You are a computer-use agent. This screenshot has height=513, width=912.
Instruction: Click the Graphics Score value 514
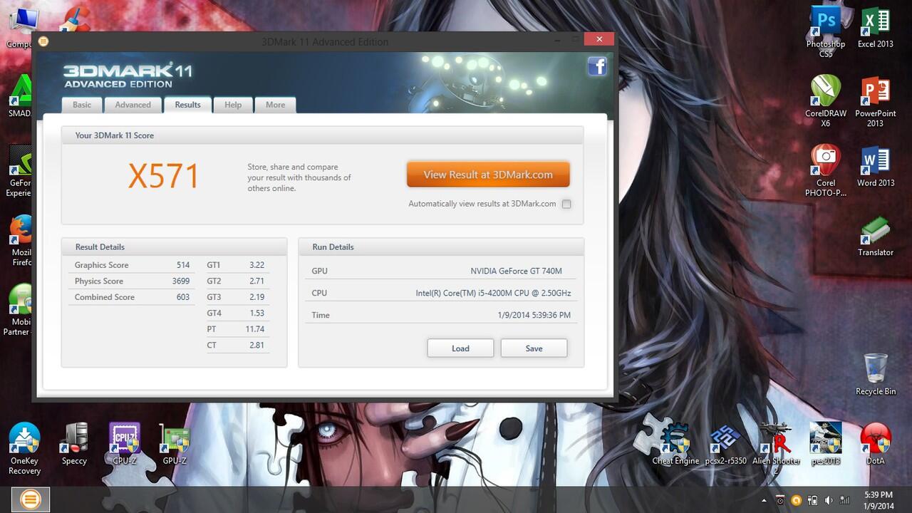coord(183,265)
